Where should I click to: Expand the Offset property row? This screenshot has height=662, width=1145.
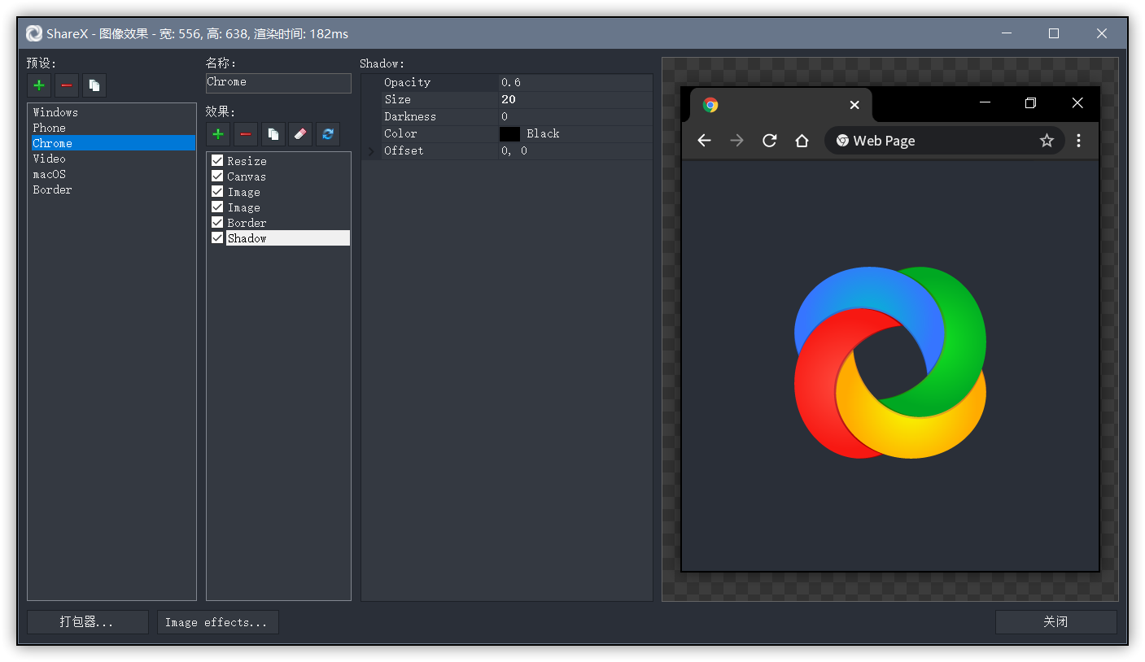[372, 151]
